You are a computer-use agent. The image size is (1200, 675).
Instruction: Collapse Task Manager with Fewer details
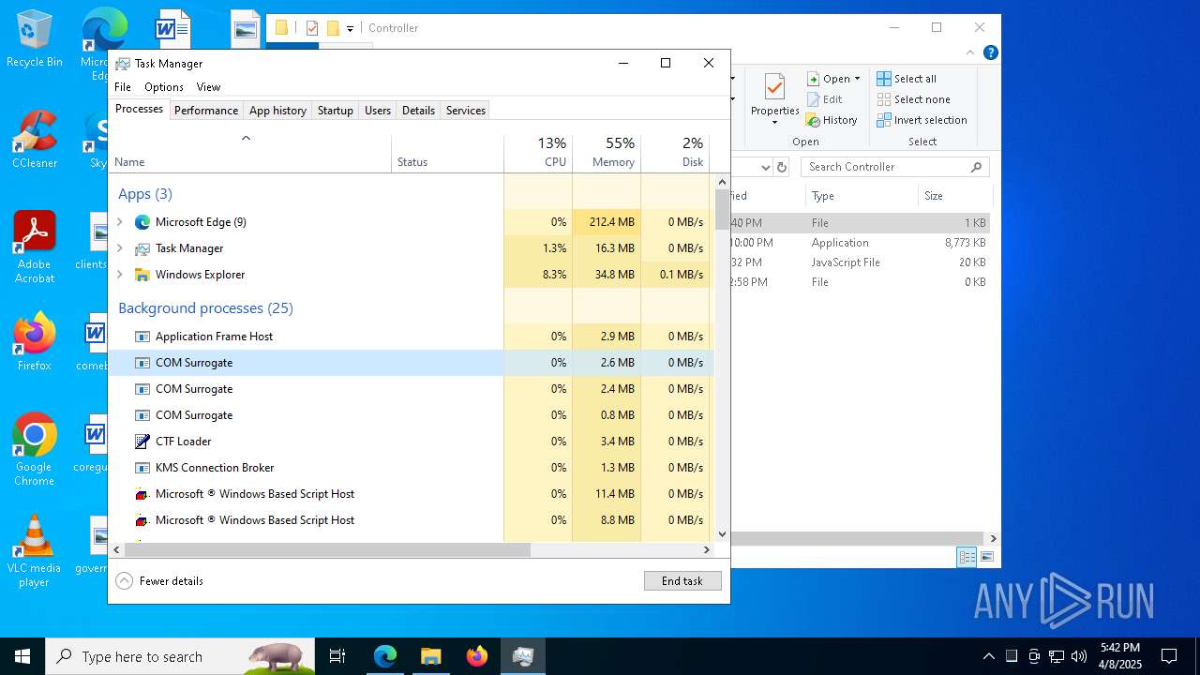click(159, 581)
